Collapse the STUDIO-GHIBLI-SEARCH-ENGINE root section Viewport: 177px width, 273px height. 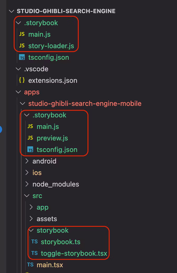tap(11, 11)
